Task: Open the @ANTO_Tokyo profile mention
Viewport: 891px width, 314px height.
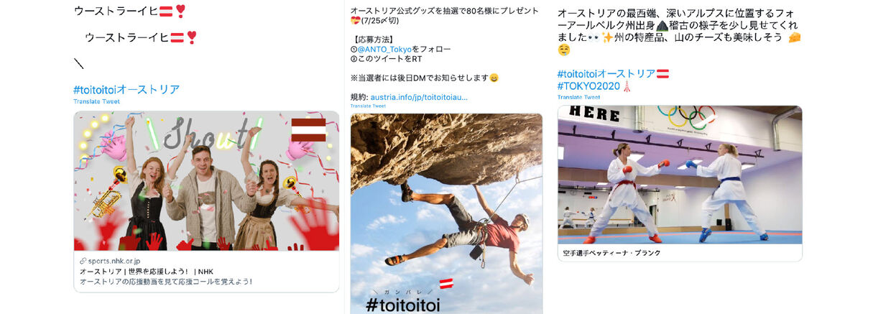Action: click(x=387, y=49)
